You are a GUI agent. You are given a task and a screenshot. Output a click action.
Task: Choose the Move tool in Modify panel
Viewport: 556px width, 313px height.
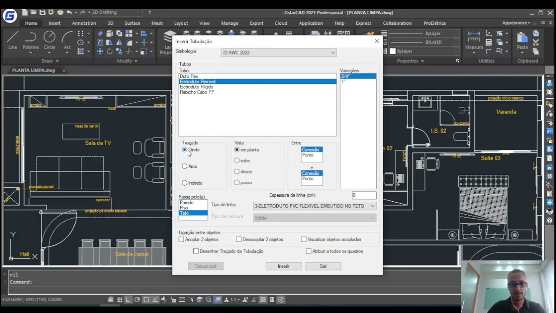[100, 51]
